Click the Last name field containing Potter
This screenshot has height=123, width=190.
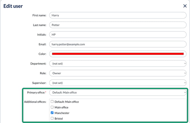pos(118,25)
